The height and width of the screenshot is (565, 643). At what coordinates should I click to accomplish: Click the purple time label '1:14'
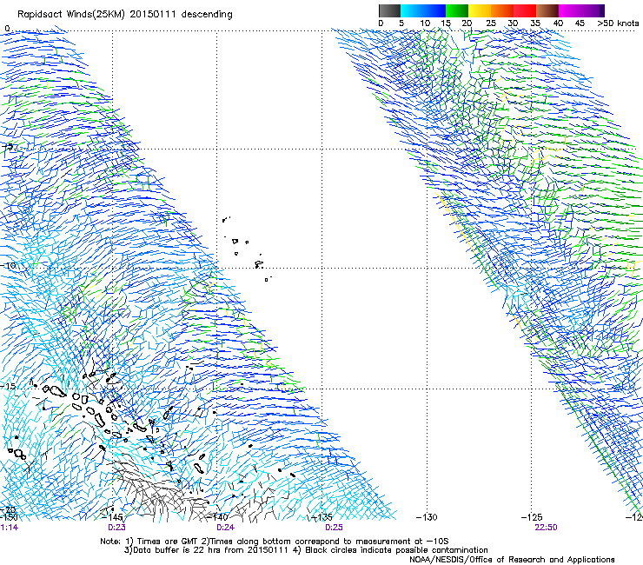(x=9, y=528)
